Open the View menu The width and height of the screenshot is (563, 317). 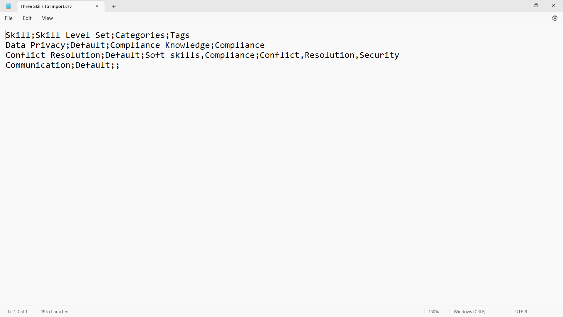pos(47,18)
